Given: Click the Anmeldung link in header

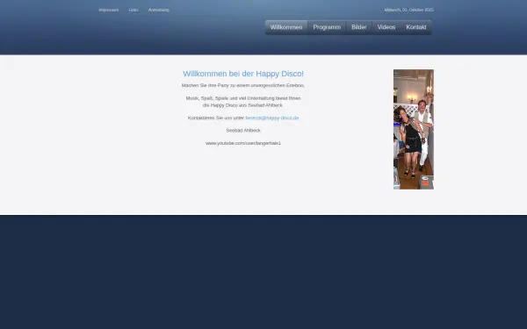Looking at the screenshot, I should (159, 10).
